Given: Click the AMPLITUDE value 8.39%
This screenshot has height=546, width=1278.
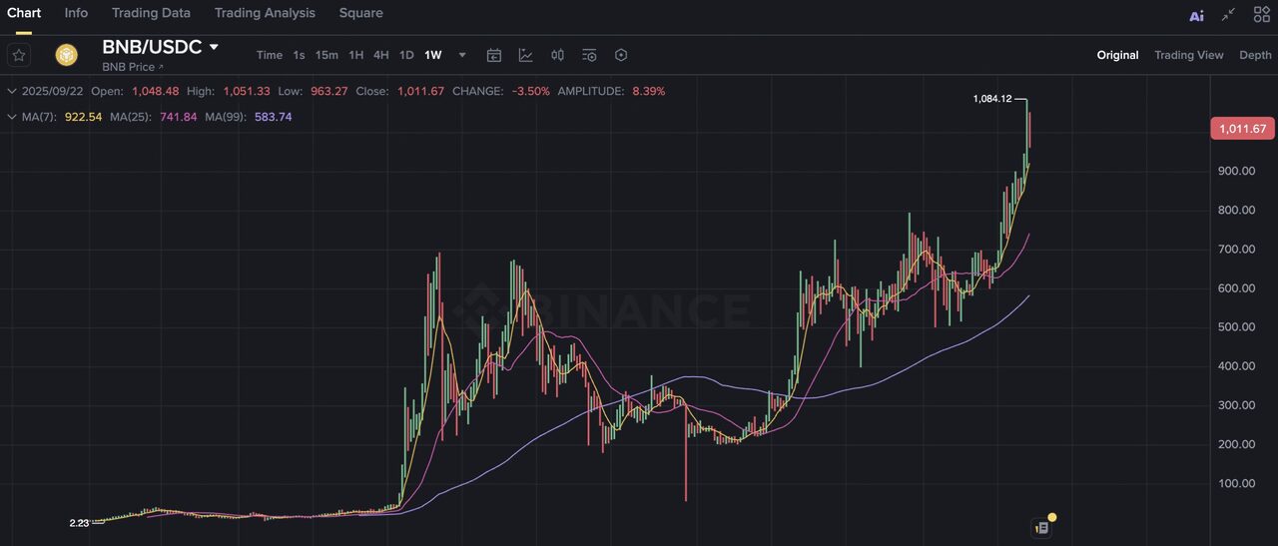Looking at the screenshot, I should pyautogui.click(x=649, y=91).
